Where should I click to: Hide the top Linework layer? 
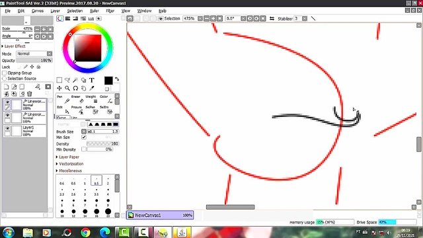coord(7,102)
